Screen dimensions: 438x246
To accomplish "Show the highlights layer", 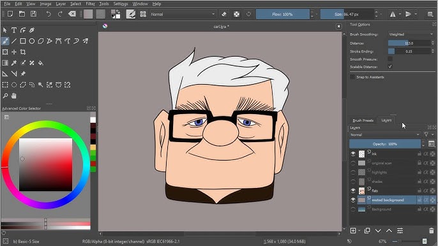I will 353,172.
